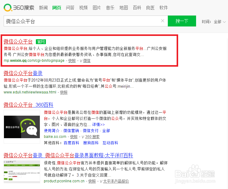This screenshot has width=228, height=189.
Task: Open the 百度百科 link
Action: [x=71, y=143]
